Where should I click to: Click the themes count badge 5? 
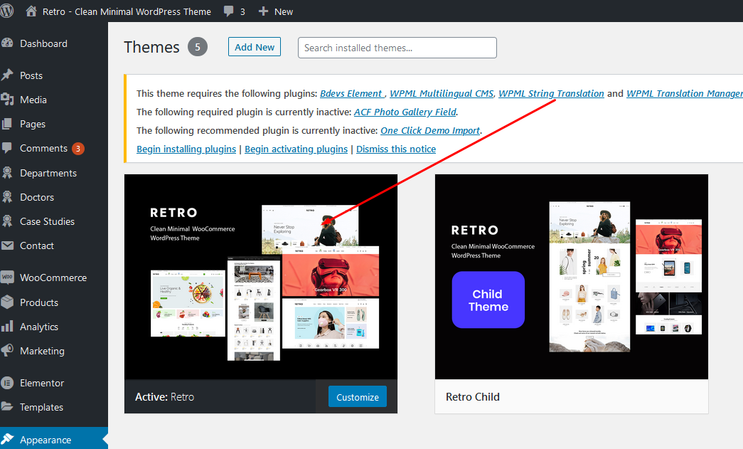198,47
